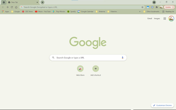Open the Images link

[157, 18]
